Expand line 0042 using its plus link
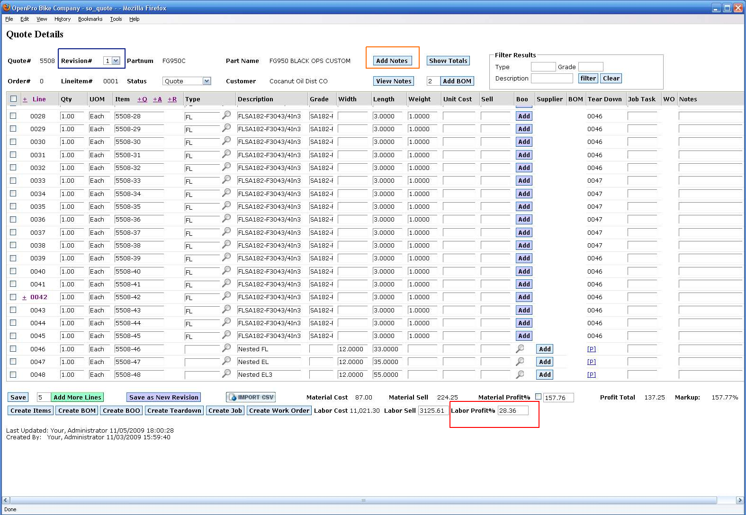The height and width of the screenshot is (515, 746). coord(24,297)
